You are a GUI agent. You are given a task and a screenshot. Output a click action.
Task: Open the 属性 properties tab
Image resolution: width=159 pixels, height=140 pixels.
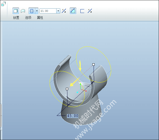click(40, 18)
